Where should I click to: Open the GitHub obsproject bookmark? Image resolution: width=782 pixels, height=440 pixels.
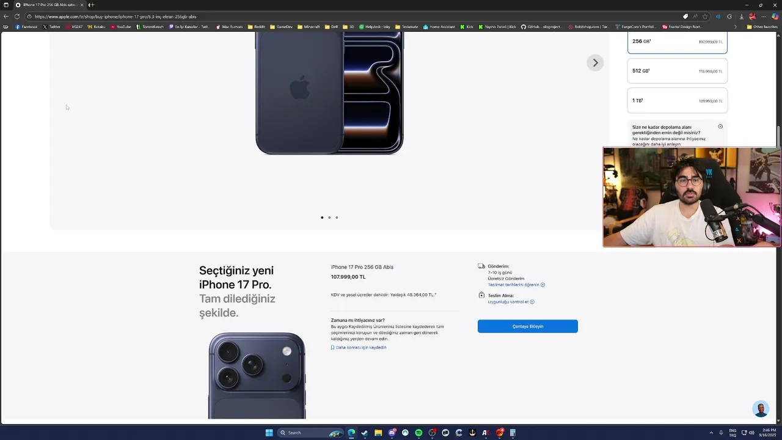tap(541, 27)
